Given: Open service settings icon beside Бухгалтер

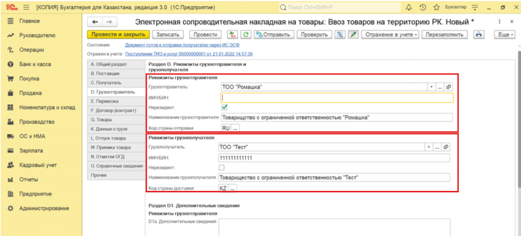Looking at the screenshot, I should coord(475,7).
